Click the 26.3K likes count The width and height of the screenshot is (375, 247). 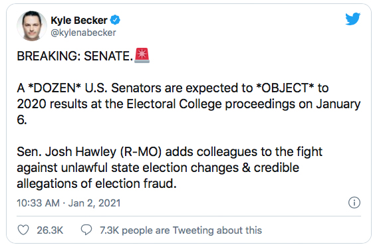point(50,230)
